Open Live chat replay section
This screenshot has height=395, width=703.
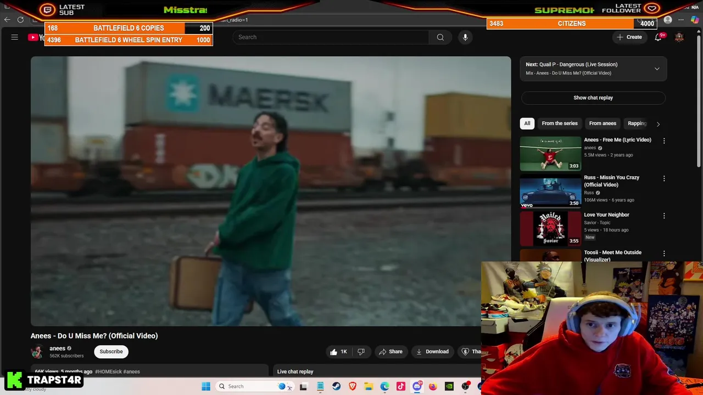pyautogui.click(x=295, y=371)
